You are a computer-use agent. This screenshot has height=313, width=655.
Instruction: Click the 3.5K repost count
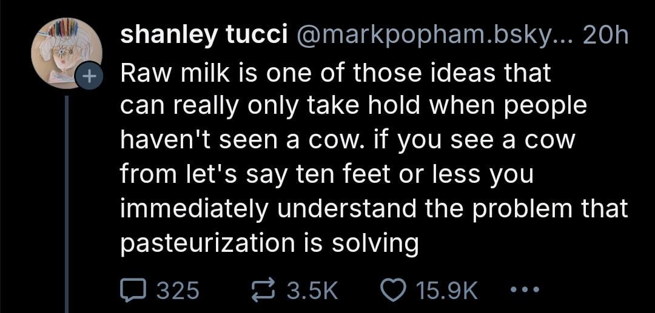[311, 291]
